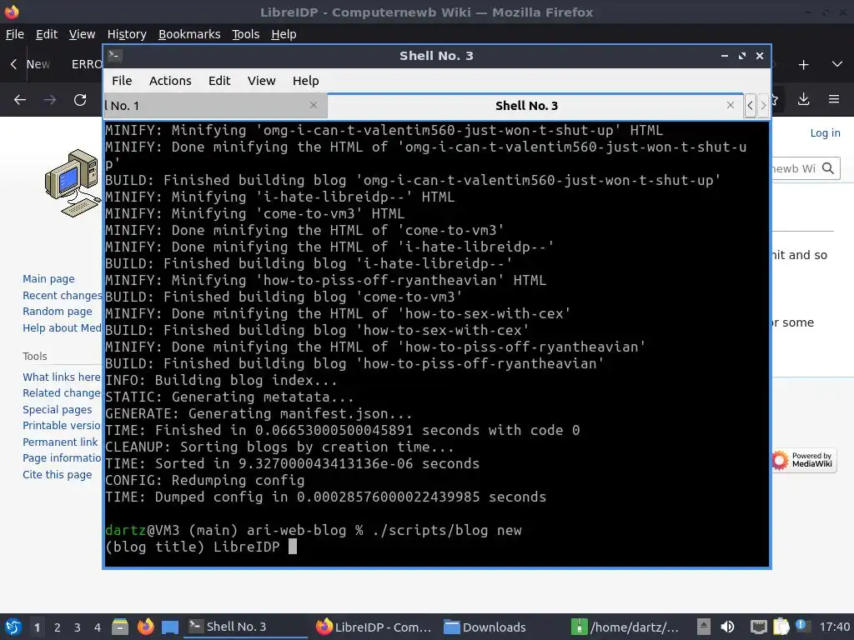
Task: Switch to virtual desktop 2
Action: [x=58, y=627]
